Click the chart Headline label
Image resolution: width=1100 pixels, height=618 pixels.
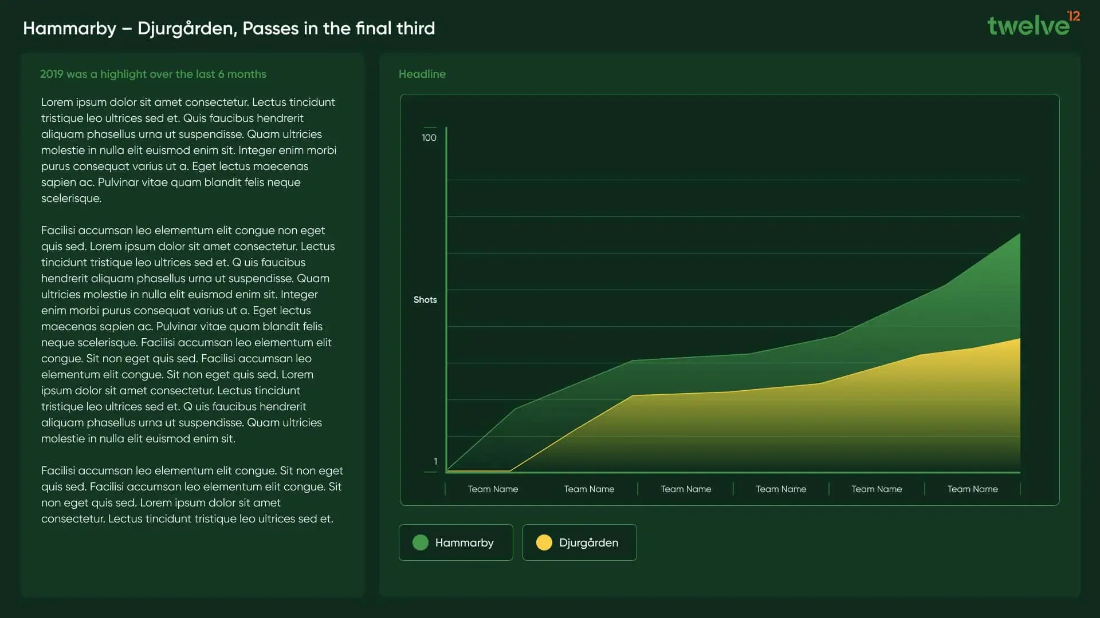click(x=422, y=74)
